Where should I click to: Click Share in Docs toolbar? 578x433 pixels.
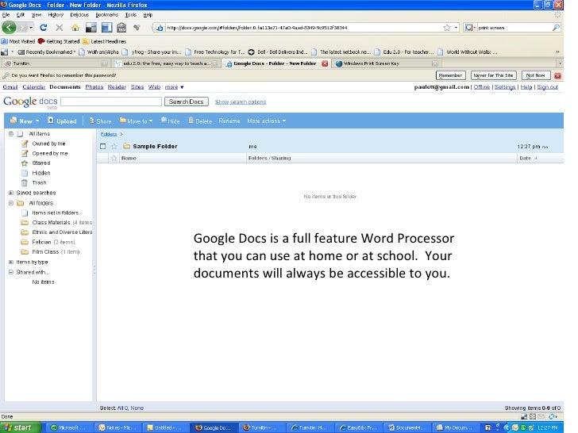point(100,121)
